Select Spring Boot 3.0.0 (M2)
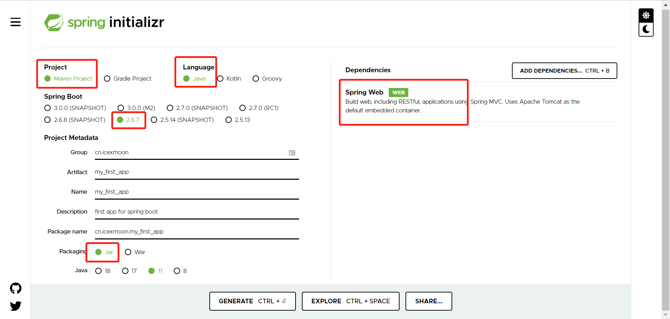The image size is (670, 319). pos(136,108)
